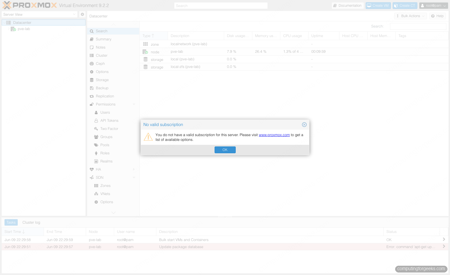Click 'Update package database' task description
450x275 pixels.
click(181, 247)
